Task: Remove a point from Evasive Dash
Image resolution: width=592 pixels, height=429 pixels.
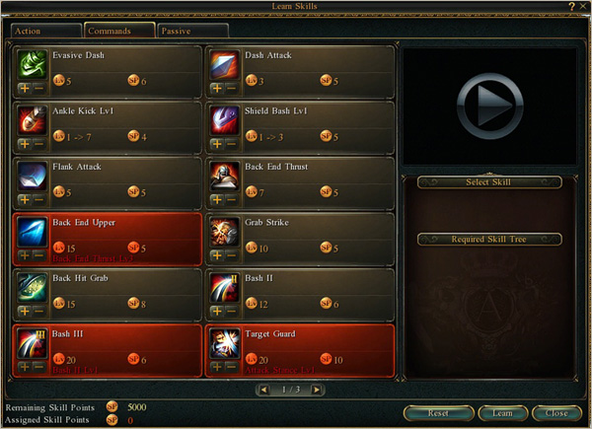Action: [x=38, y=89]
